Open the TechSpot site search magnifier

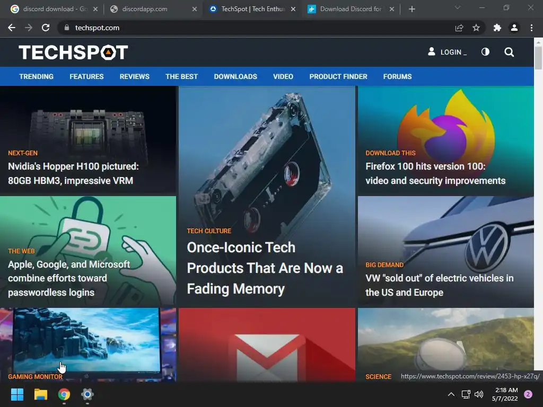[509, 52]
